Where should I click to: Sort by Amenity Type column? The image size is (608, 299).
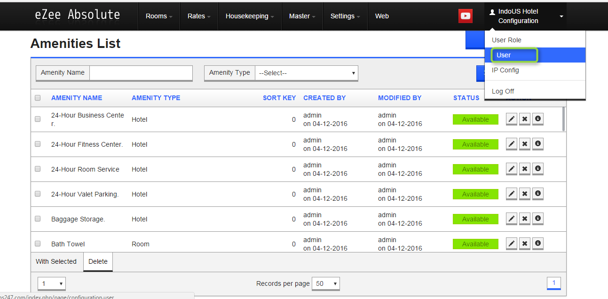click(x=156, y=98)
